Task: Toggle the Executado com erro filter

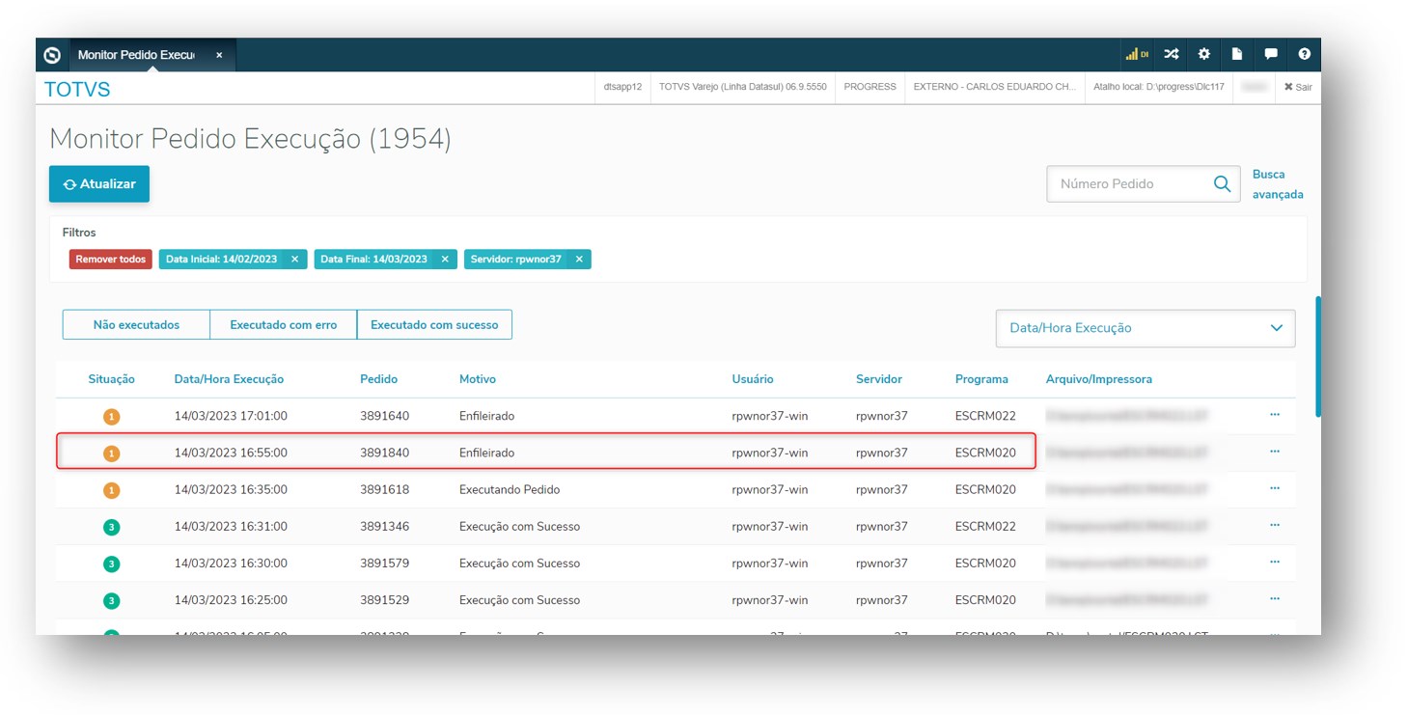Action: coord(283,325)
